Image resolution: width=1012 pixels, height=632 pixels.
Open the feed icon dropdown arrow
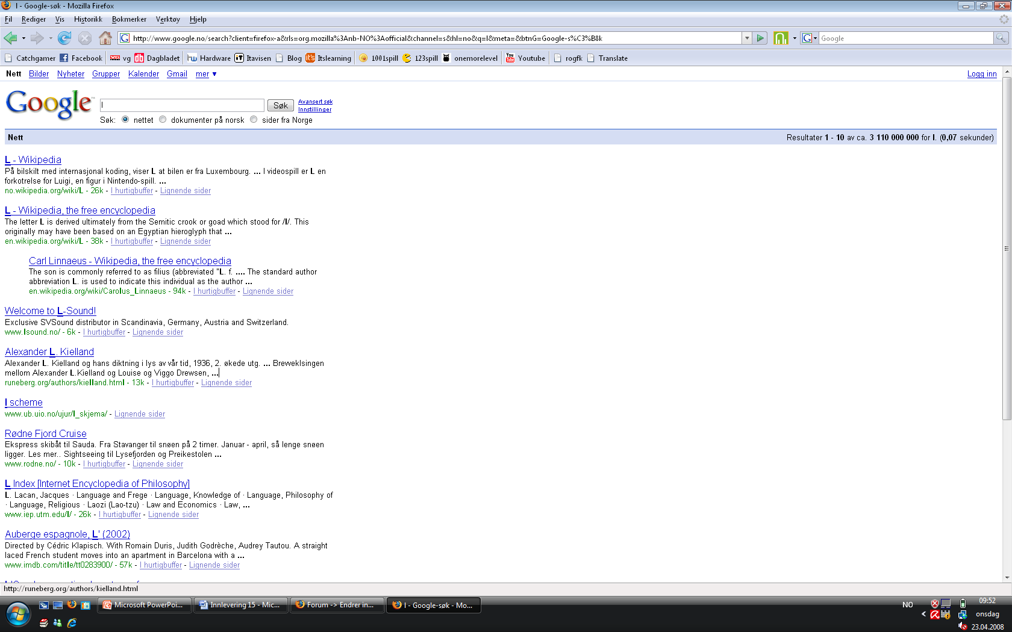[x=795, y=38]
